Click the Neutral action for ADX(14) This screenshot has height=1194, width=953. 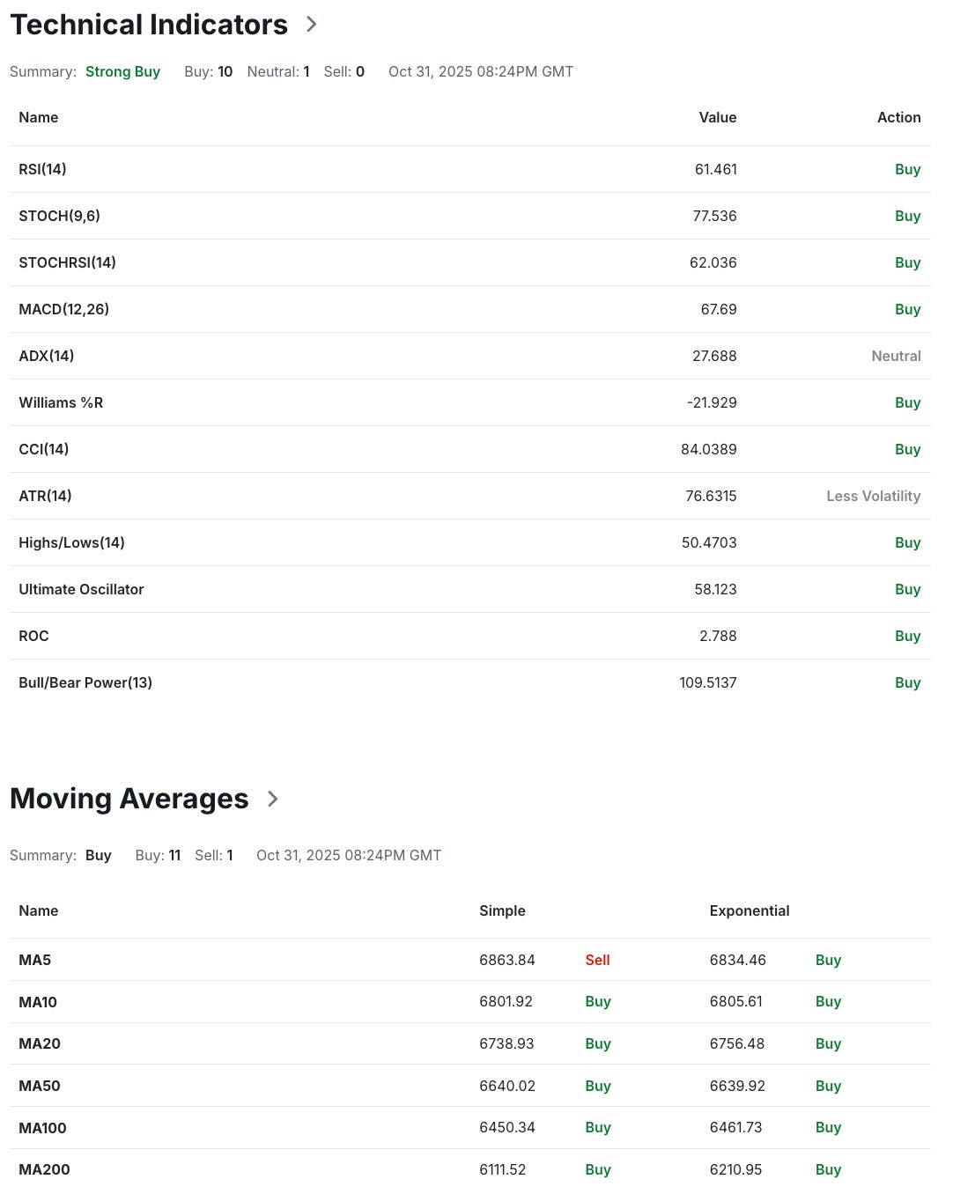tap(896, 356)
